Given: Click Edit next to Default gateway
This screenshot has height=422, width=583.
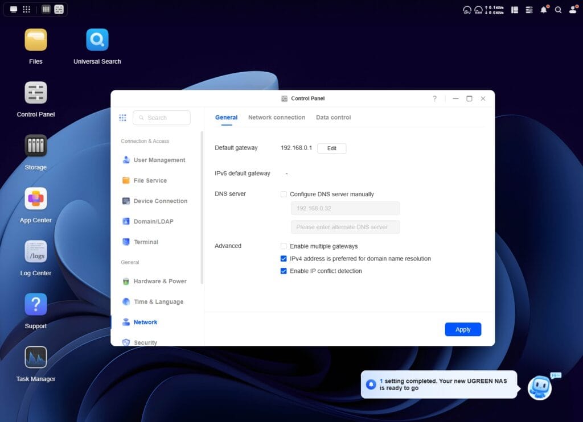Looking at the screenshot, I should [331, 148].
